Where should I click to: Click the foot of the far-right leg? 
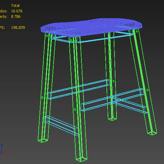pos(152,133)
